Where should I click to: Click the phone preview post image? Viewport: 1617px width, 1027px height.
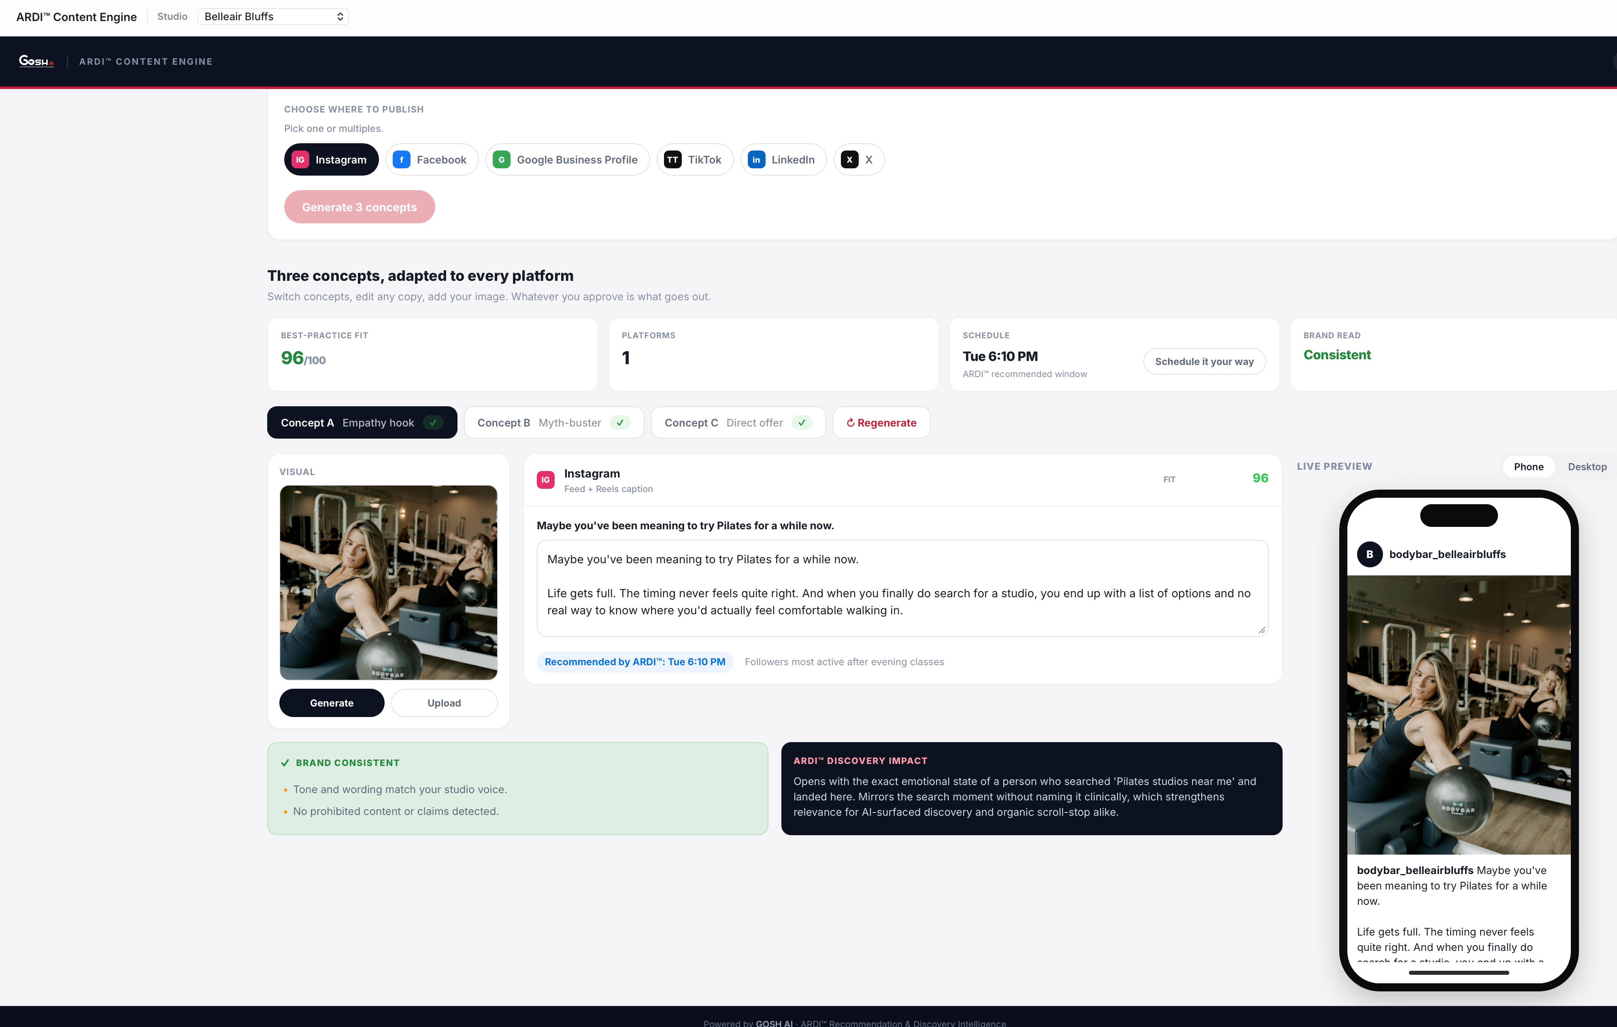tap(1458, 714)
